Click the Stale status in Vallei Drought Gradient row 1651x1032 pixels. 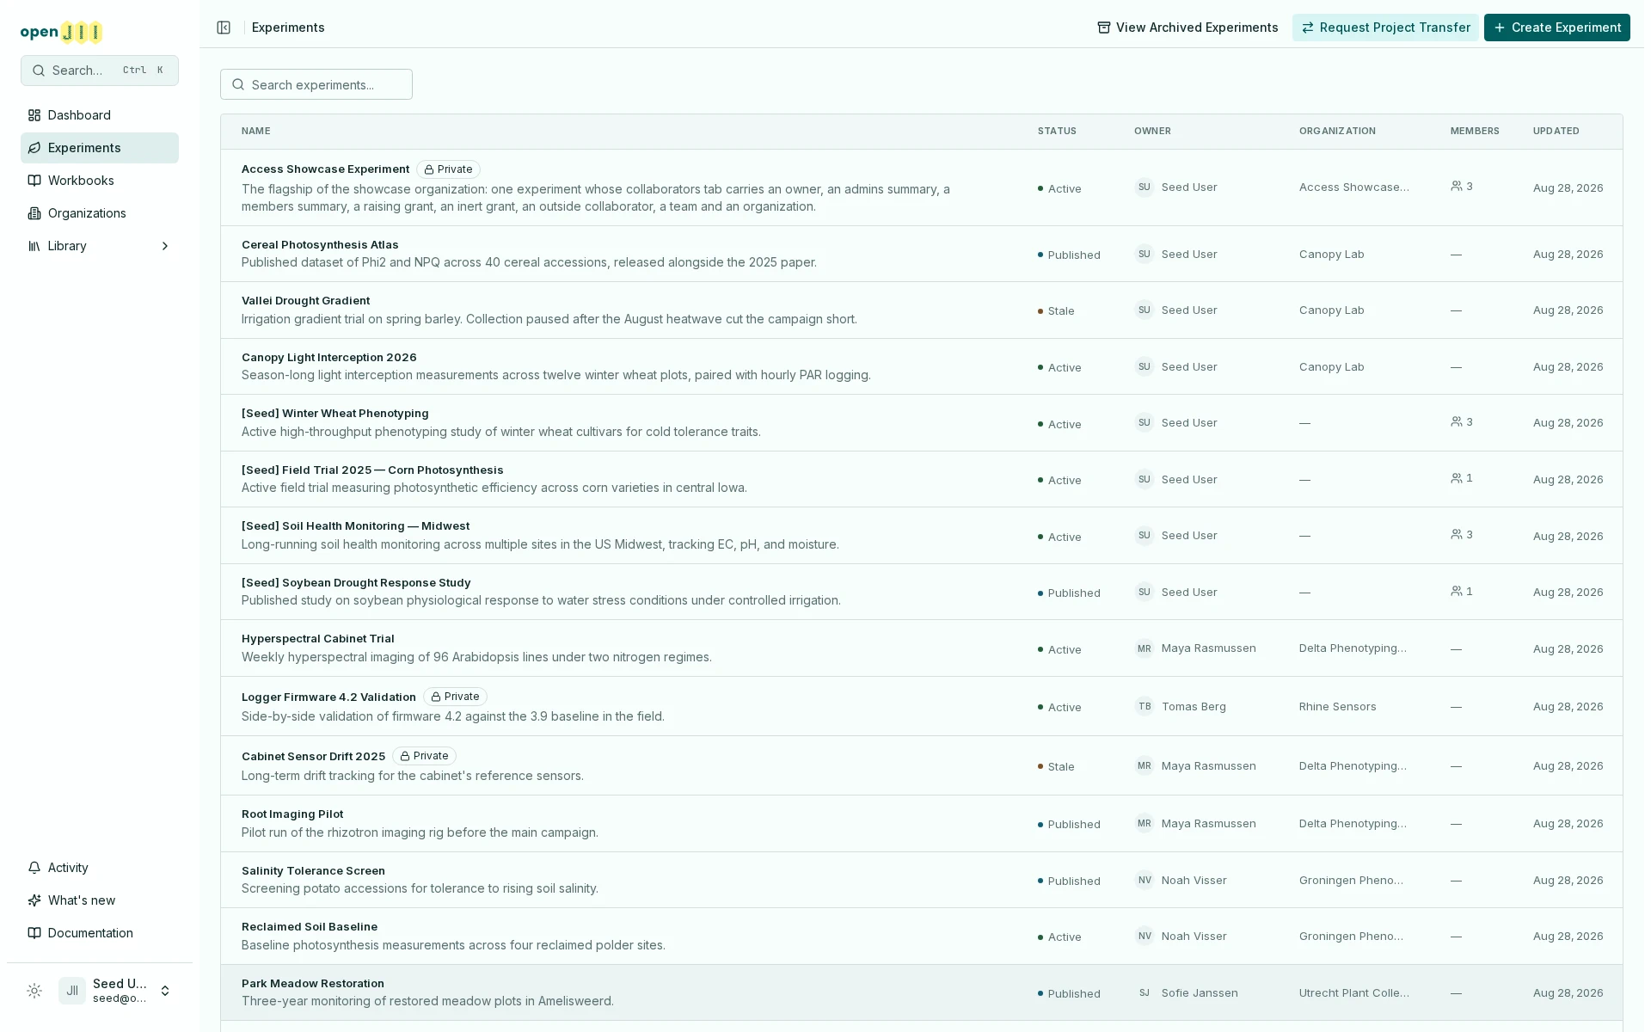pos(1056,310)
